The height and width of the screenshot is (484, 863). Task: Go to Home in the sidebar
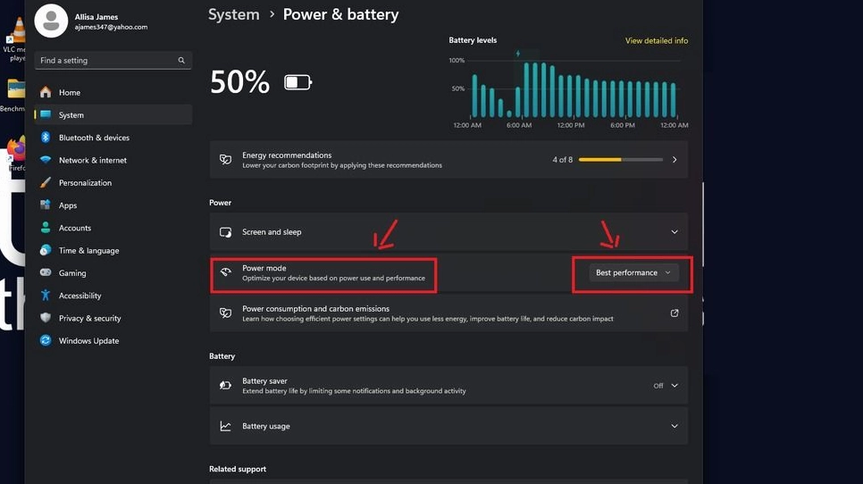tap(70, 93)
